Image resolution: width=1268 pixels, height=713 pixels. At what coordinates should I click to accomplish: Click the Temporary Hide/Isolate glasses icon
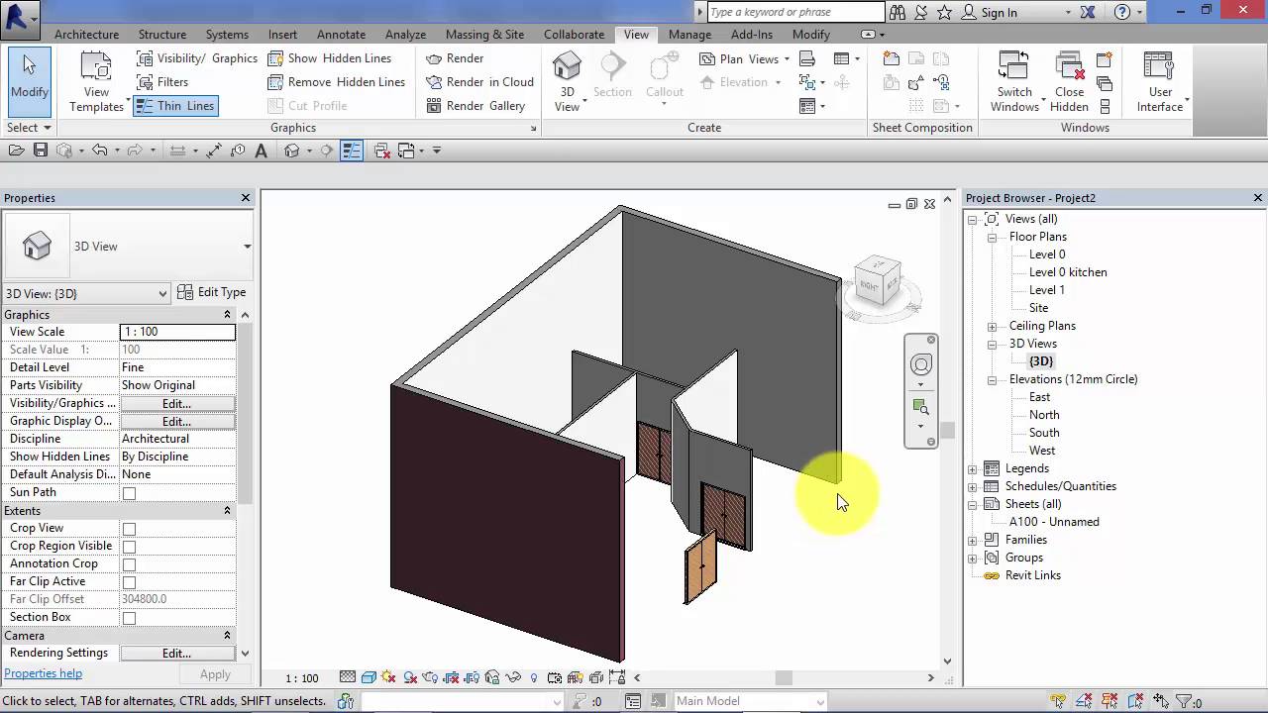pos(513,678)
